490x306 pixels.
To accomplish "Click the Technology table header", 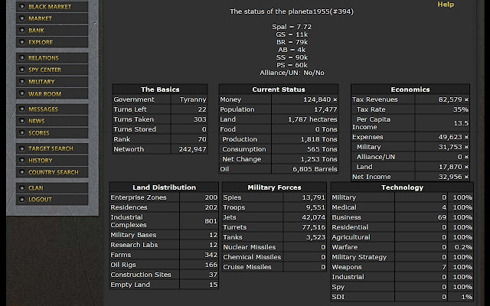I will pos(402,187).
